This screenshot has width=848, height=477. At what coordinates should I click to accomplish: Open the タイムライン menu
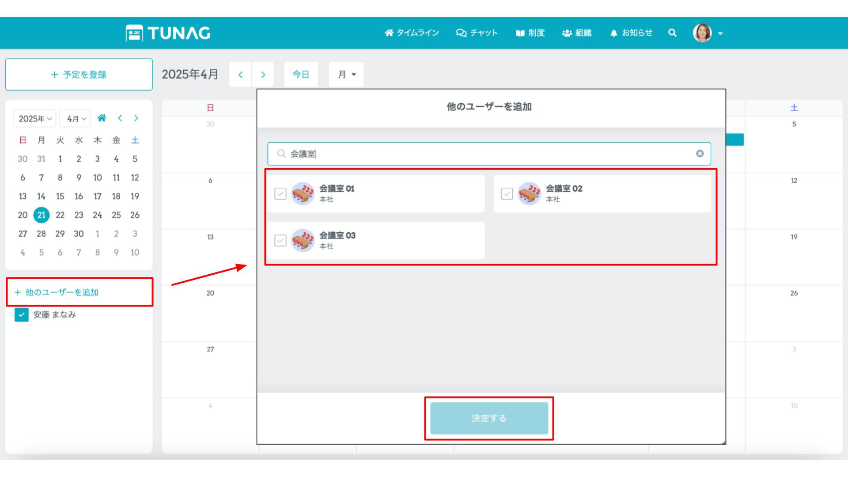412,33
